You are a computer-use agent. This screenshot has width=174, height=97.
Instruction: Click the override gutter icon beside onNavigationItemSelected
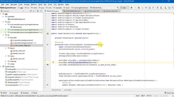point(48,85)
